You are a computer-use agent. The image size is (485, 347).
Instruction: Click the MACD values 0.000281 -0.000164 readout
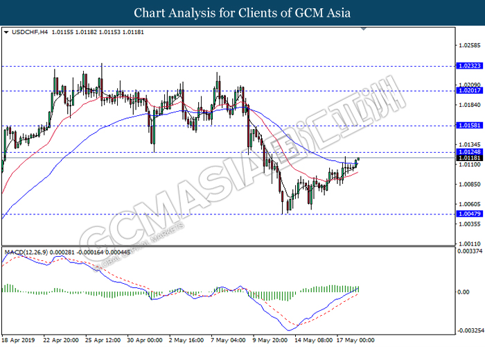90,253
